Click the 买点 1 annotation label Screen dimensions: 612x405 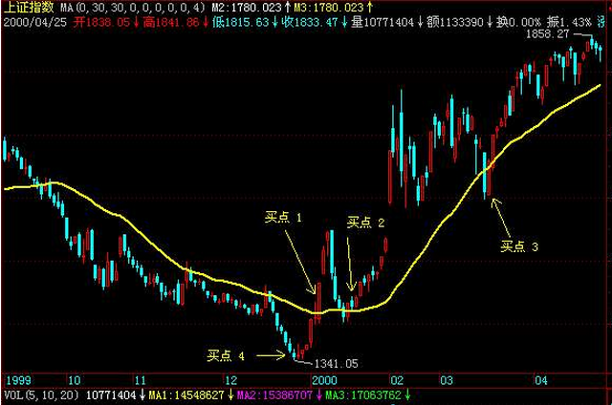(x=283, y=217)
